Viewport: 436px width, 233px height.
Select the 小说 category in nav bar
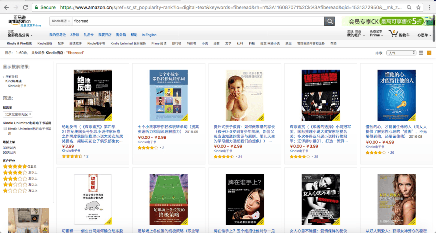pos(204,44)
